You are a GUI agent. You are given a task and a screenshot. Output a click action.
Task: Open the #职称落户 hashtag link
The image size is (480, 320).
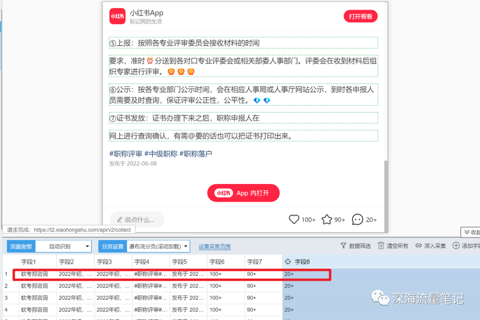[x=196, y=154]
